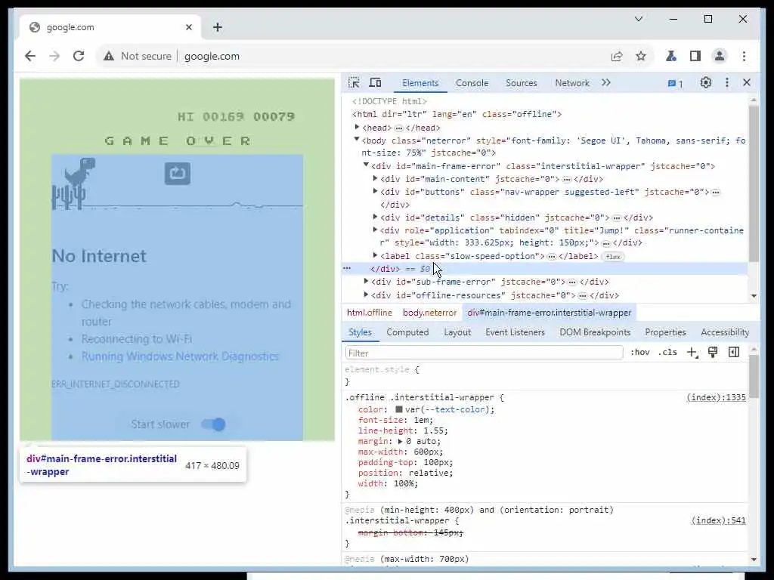Toggle the .cls class editor button
774x580 pixels.
click(x=667, y=352)
